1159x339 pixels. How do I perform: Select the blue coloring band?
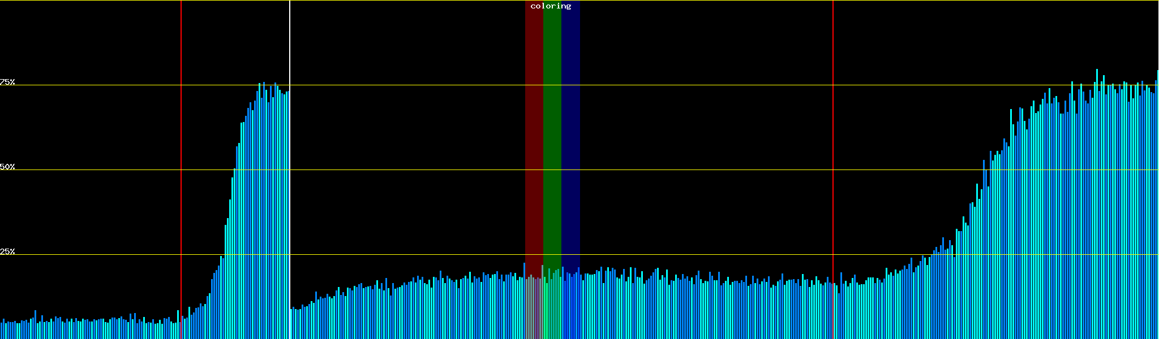pos(570,141)
